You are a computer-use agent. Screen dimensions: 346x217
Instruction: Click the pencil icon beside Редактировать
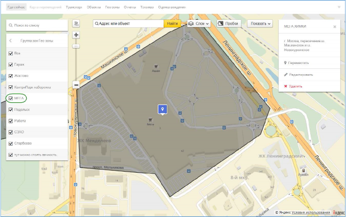click(286, 75)
